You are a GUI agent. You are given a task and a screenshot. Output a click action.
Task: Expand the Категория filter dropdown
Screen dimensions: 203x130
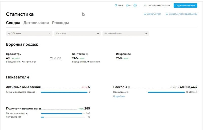pos(77,34)
